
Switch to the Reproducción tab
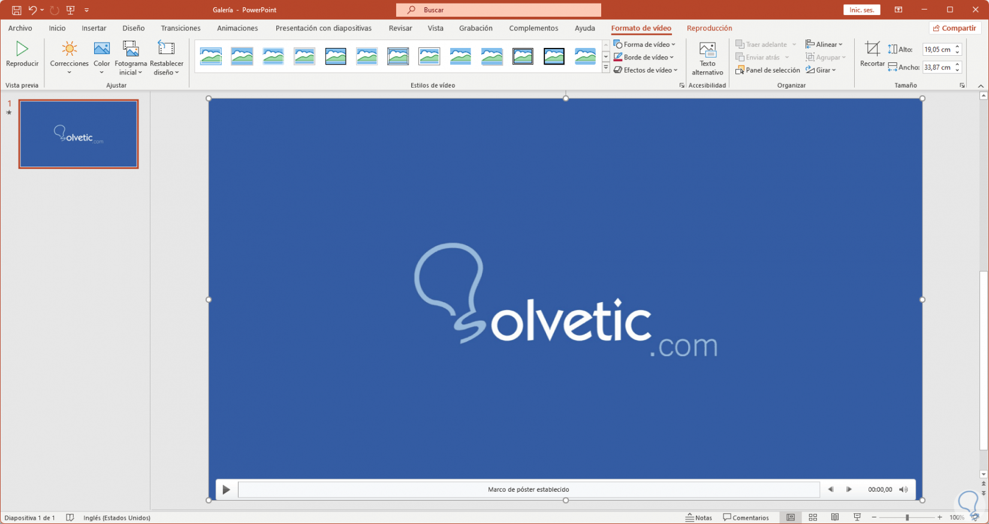[709, 28]
